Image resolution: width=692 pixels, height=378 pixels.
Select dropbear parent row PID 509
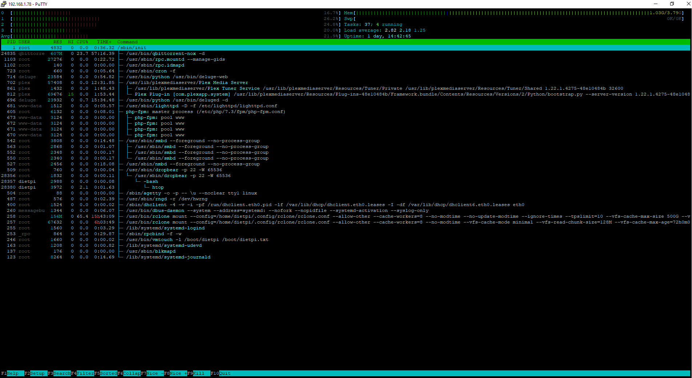click(x=346, y=170)
